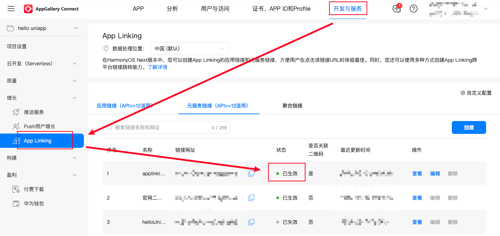Screen dimensions: 500x236
Task: Collapse the 增长 sidebar section
Action: coord(75,98)
